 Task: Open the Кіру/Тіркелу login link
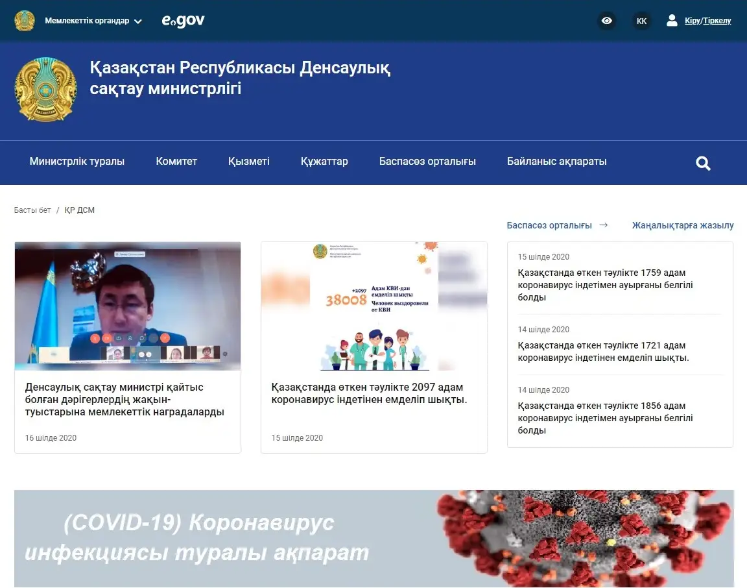coord(707,21)
